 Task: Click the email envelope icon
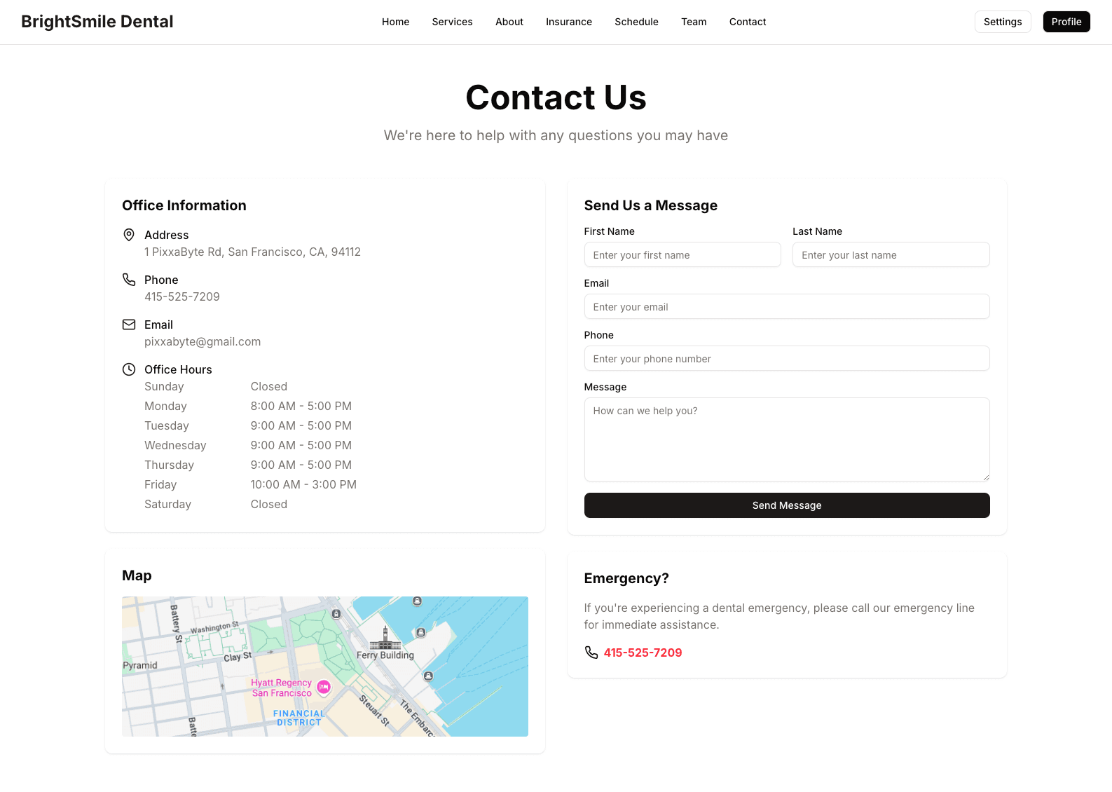click(x=129, y=325)
